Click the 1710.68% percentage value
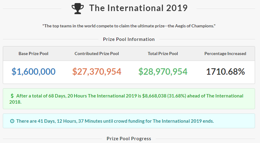This screenshot has height=143, width=260. point(225,71)
